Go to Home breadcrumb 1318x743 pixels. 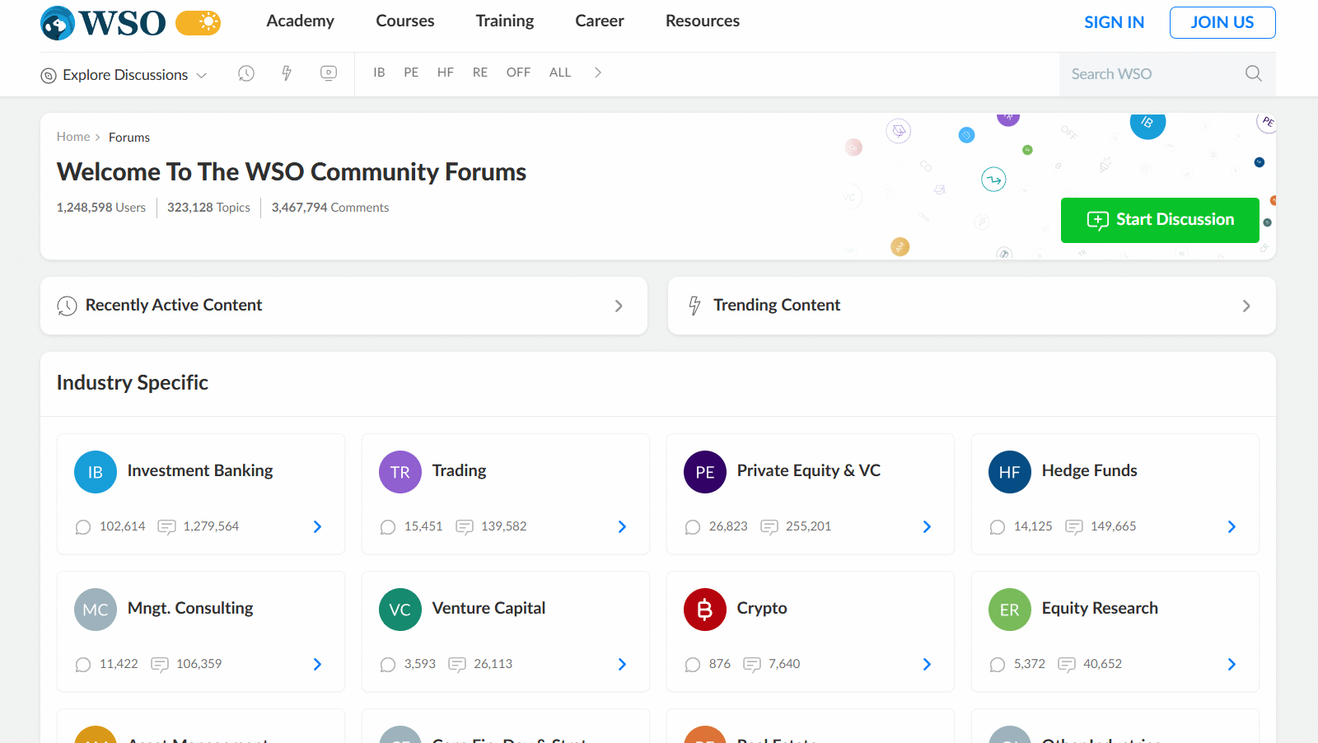73,137
